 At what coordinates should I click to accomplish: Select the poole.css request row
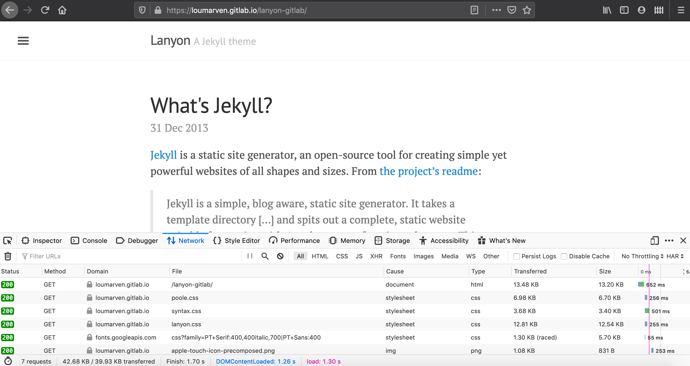[x=345, y=298]
